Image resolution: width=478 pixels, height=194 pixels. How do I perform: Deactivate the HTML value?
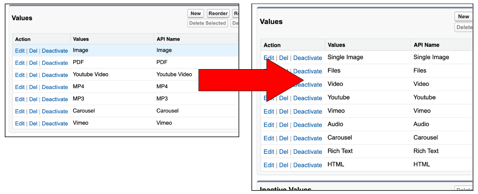(308, 165)
